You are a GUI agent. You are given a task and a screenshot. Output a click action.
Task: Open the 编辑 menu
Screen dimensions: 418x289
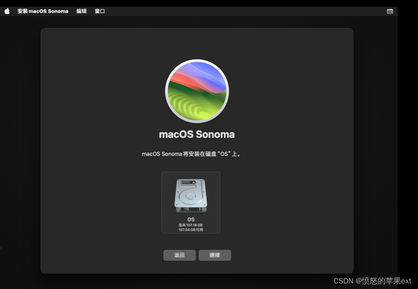[81, 11]
